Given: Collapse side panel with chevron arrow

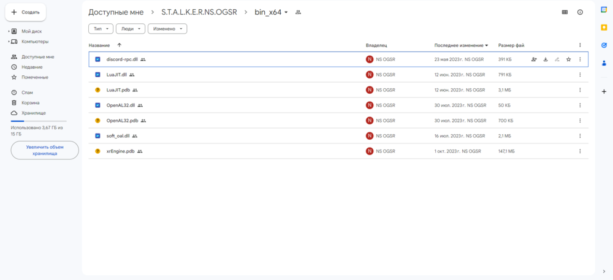Looking at the screenshot, I should pyautogui.click(x=604, y=271).
